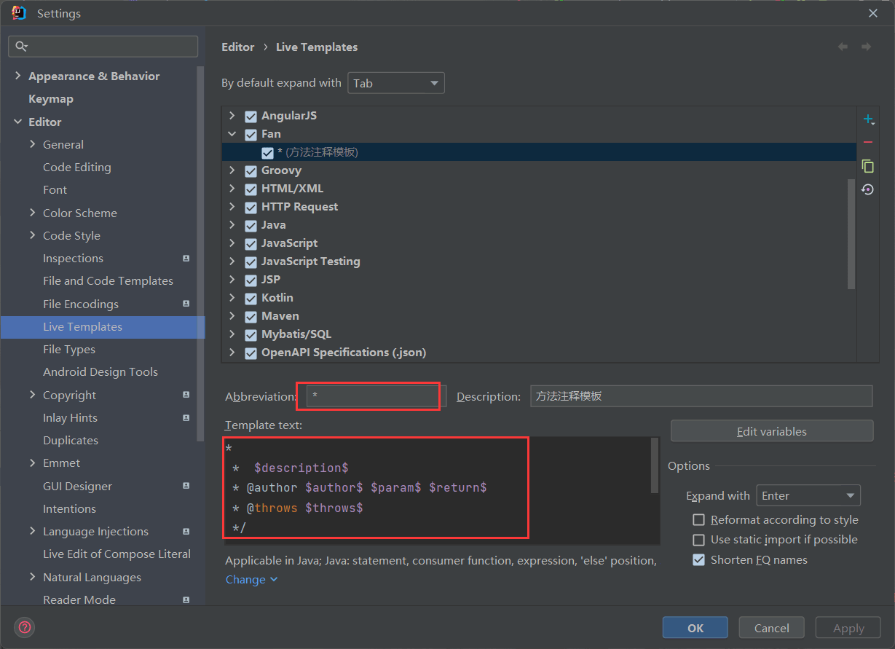Click the Description input field
895x649 pixels.
tap(701, 396)
